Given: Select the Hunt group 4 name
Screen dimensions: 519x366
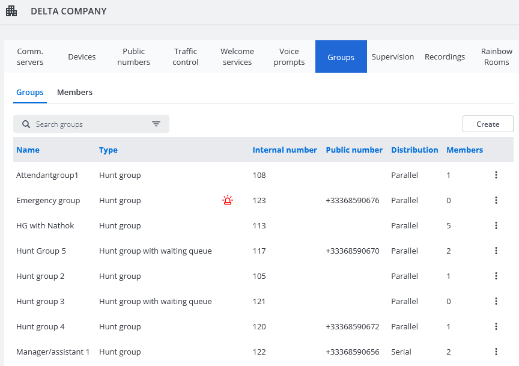Looking at the screenshot, I should 40,326.
